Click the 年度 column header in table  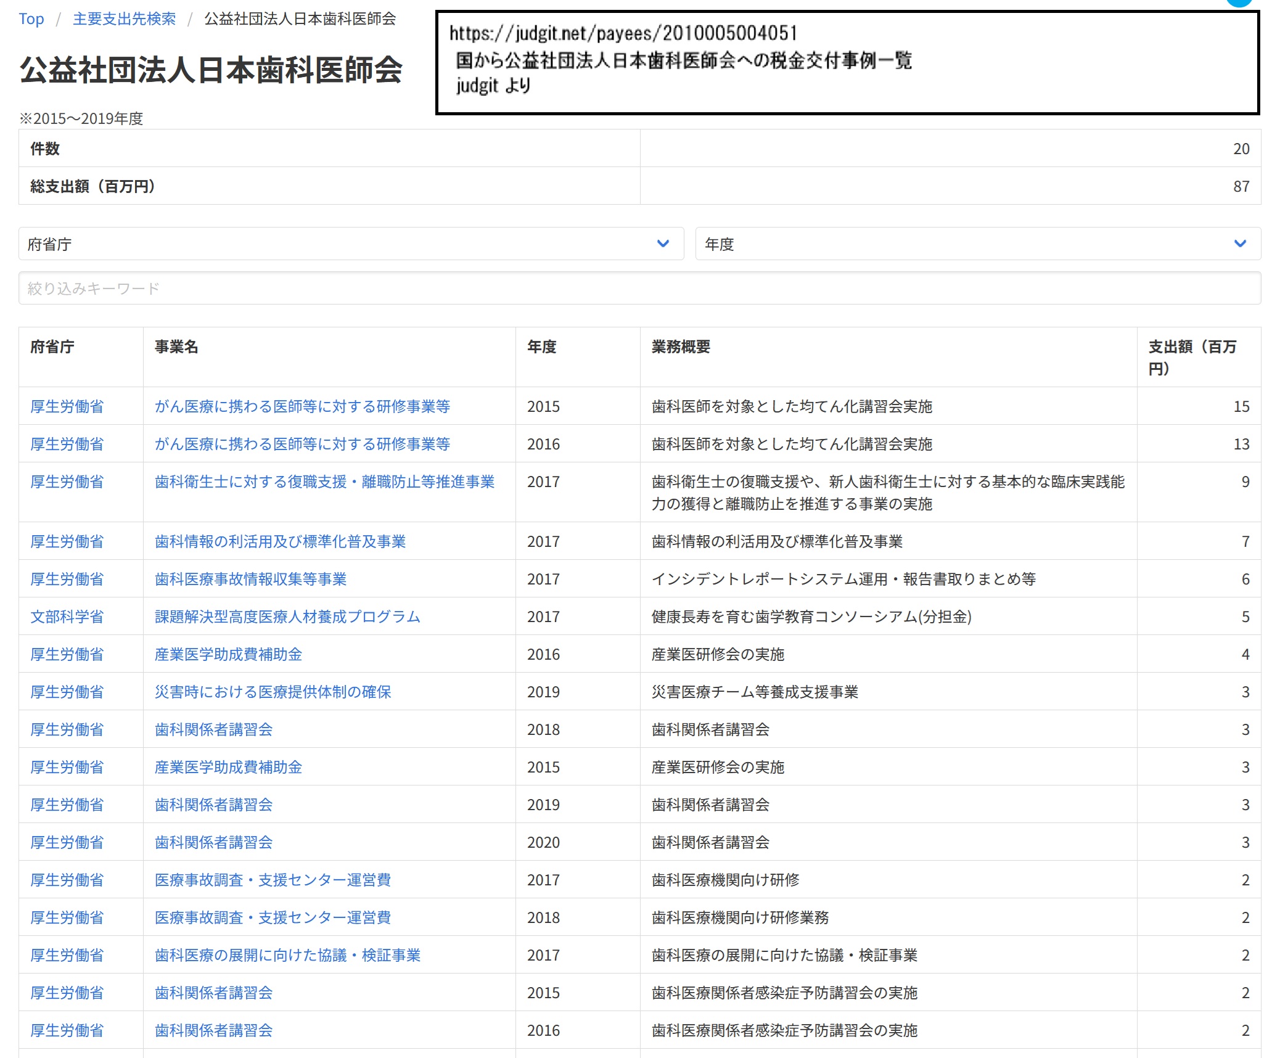click(541, 347)
